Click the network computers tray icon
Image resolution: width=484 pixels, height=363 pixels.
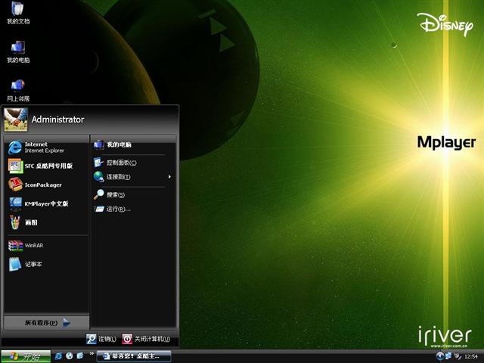[448, 356]
